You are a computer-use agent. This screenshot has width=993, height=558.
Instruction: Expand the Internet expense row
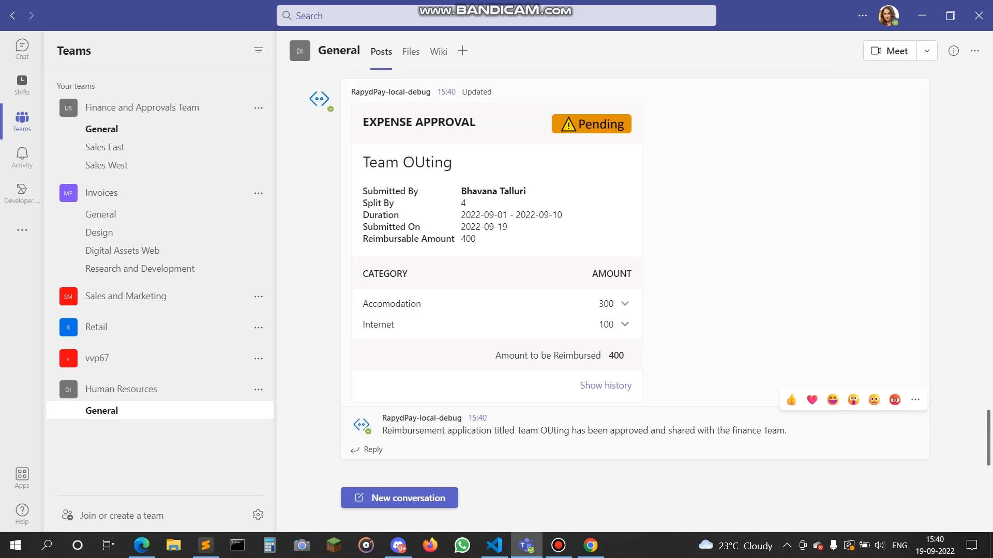[625, 324]
